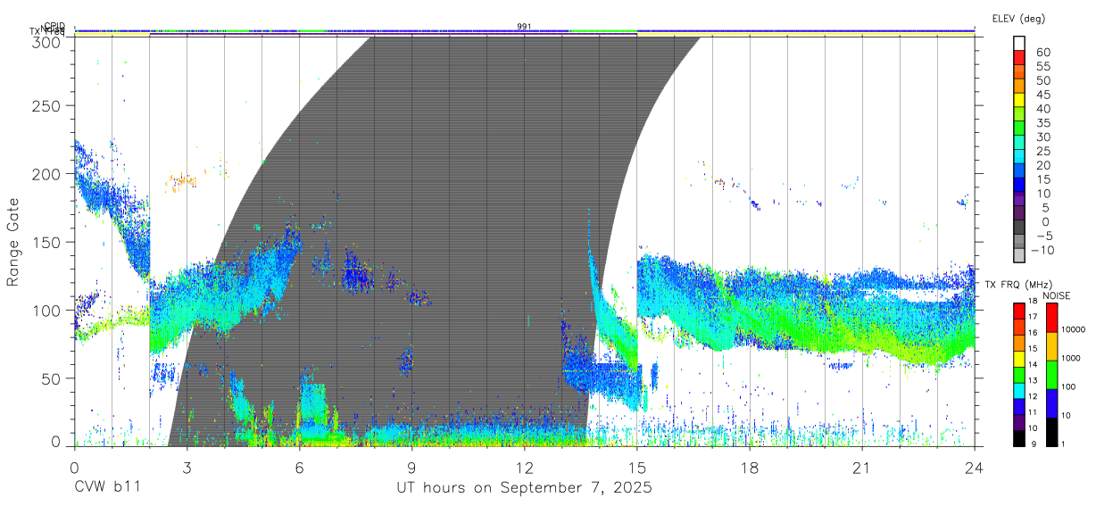Click the 'CPID' label at top left
The width and height of the screenshot is (1096, 506).
[x=54, y=26]
